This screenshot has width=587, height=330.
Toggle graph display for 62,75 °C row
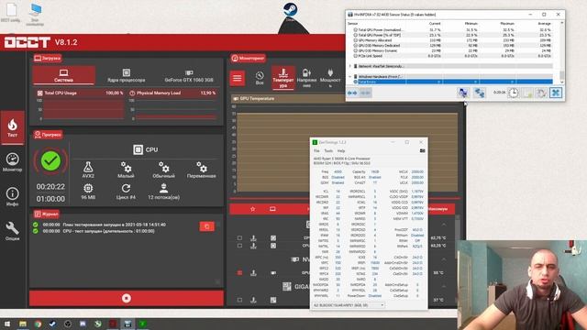click(x=273, y=238)
